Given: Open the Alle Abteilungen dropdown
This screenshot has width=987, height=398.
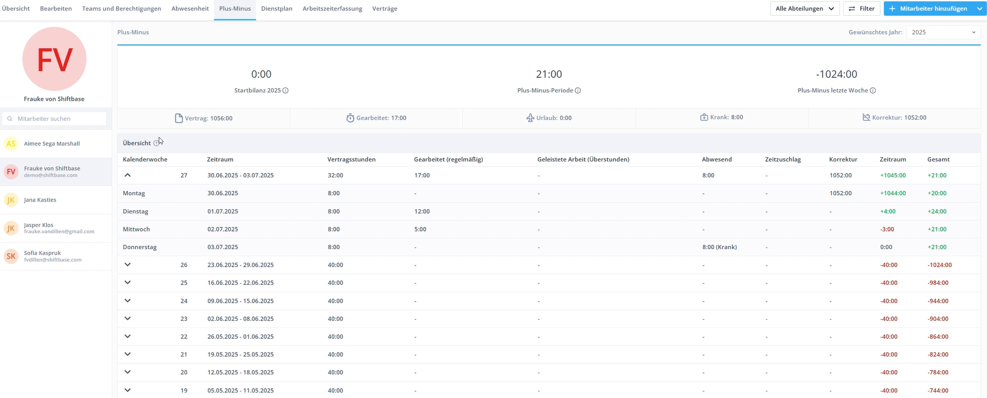Looking at the screenshot, I should [x=804, y=9].
